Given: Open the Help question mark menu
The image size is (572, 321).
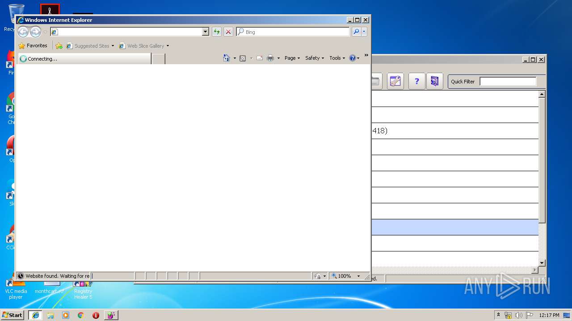Looking at the screenshot, I should [x=354, y=58].
